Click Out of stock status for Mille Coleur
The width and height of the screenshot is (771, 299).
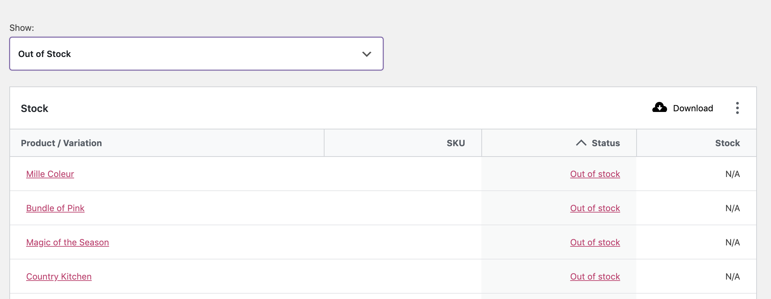(595, 174)
